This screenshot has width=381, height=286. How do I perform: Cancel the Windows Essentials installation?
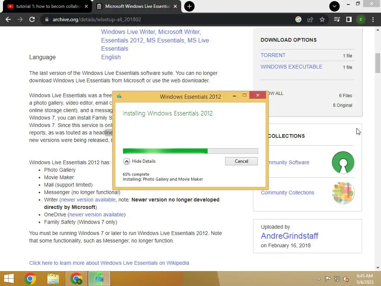click(x=241, y=161)
